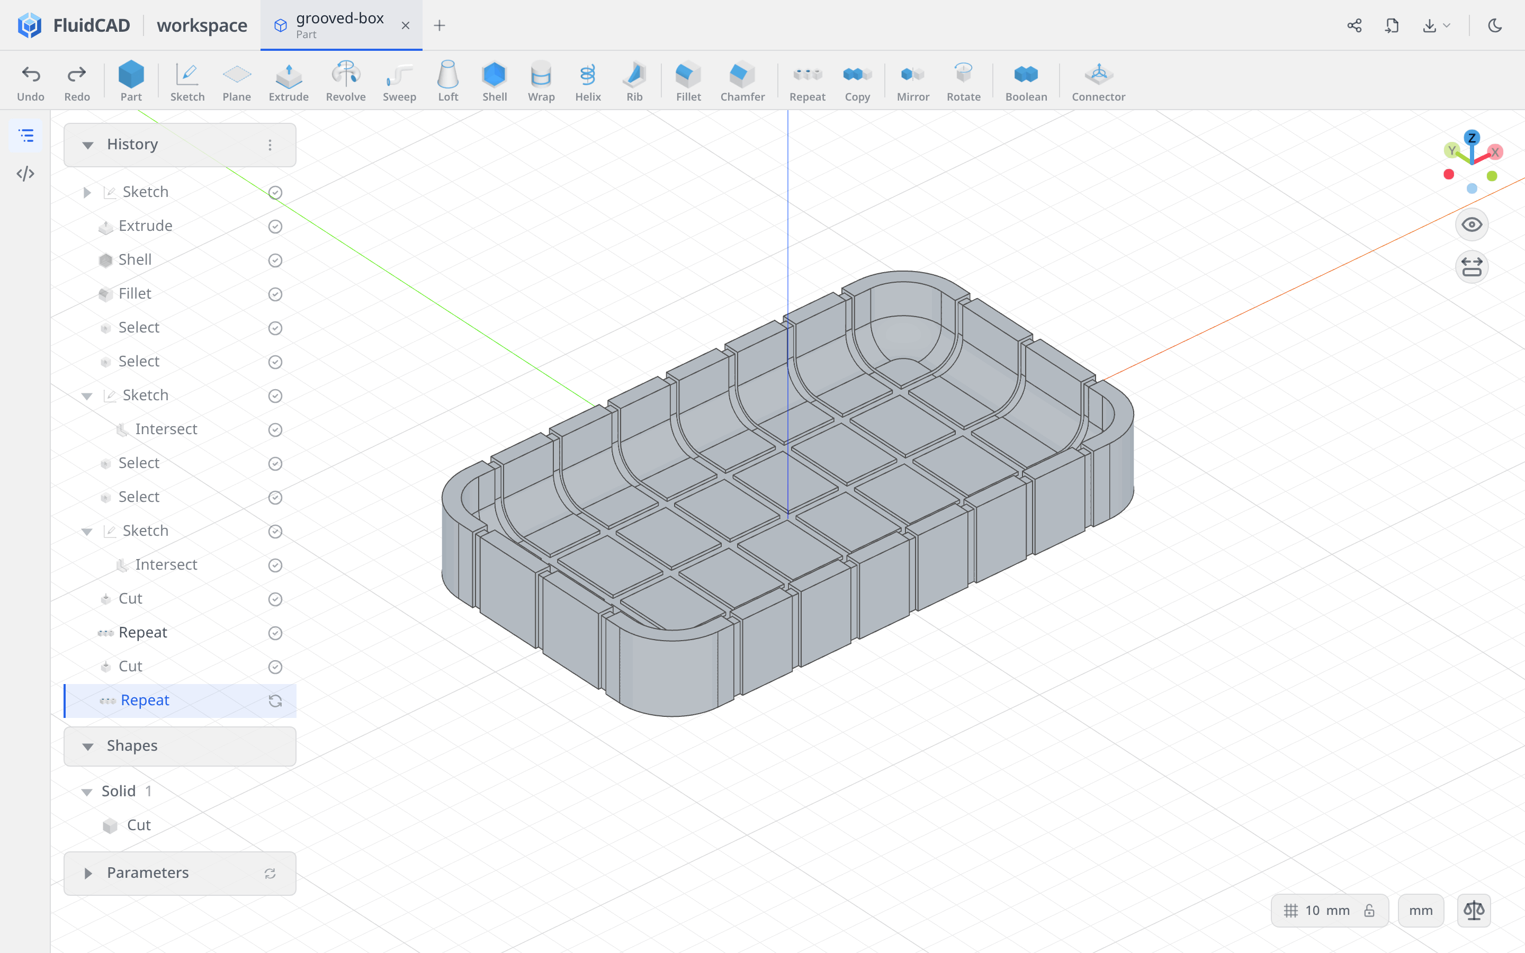
Task: Open the Helix tool
Action: (588, 82)
